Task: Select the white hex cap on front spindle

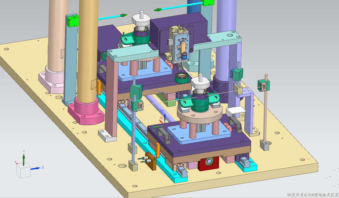Action: pyautogui.click(x=201, y=83)
